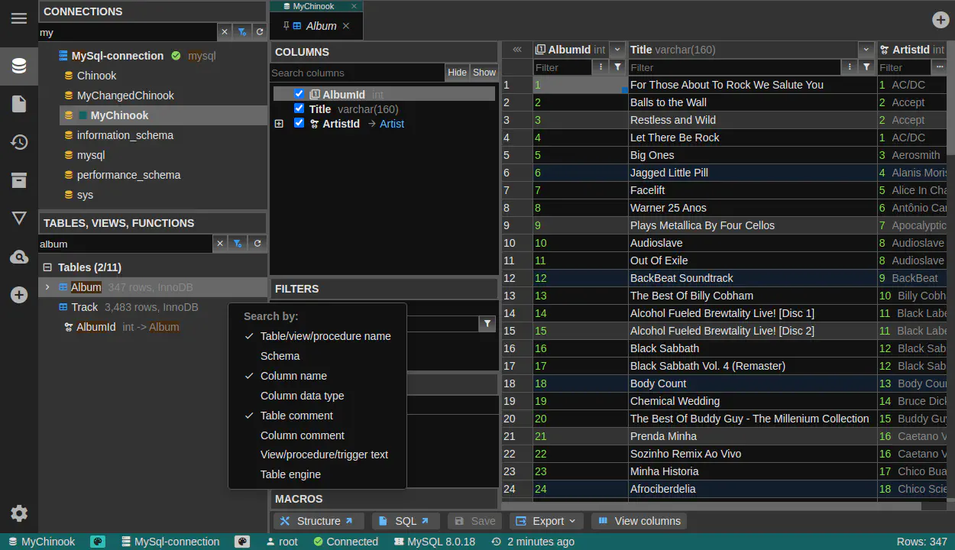The width and height of the screenshot is (955, 550).
Task: Open the settings gear icon
Action: [19, 513]
